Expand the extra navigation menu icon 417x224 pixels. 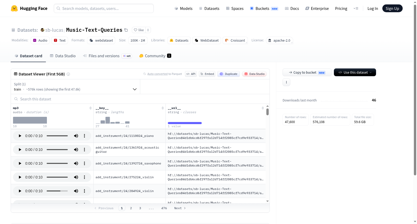click(x=356, y=8)
